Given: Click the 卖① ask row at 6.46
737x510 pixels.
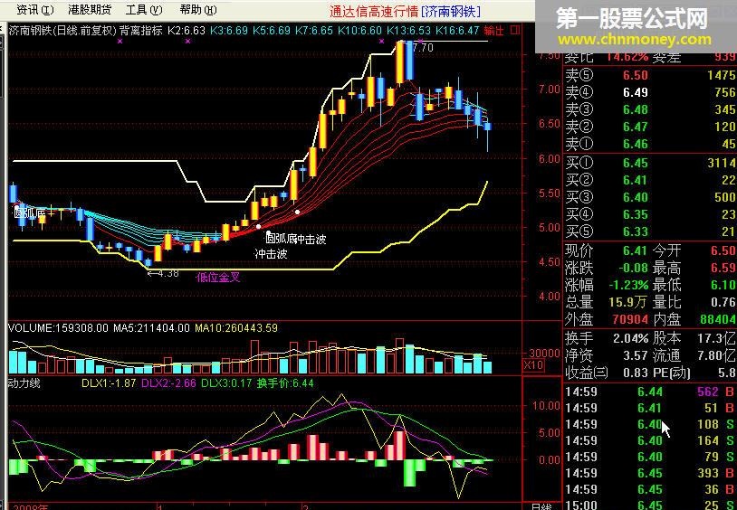Looking at the screenshot, I should (650, 143).
